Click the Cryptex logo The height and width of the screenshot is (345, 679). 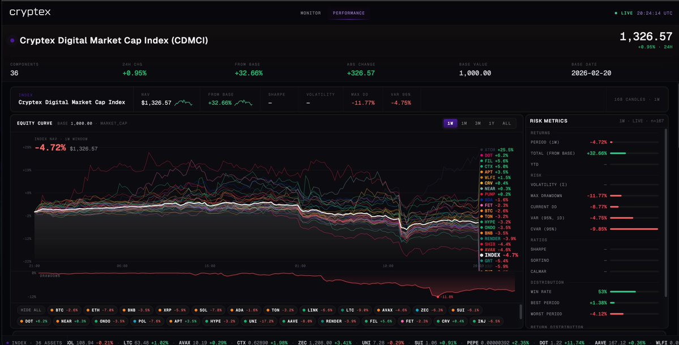[30, 12]
